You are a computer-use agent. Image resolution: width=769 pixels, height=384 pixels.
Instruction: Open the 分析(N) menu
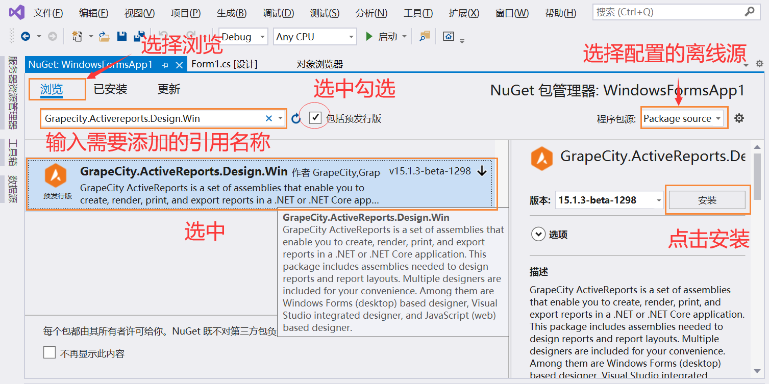click(371, 13)
